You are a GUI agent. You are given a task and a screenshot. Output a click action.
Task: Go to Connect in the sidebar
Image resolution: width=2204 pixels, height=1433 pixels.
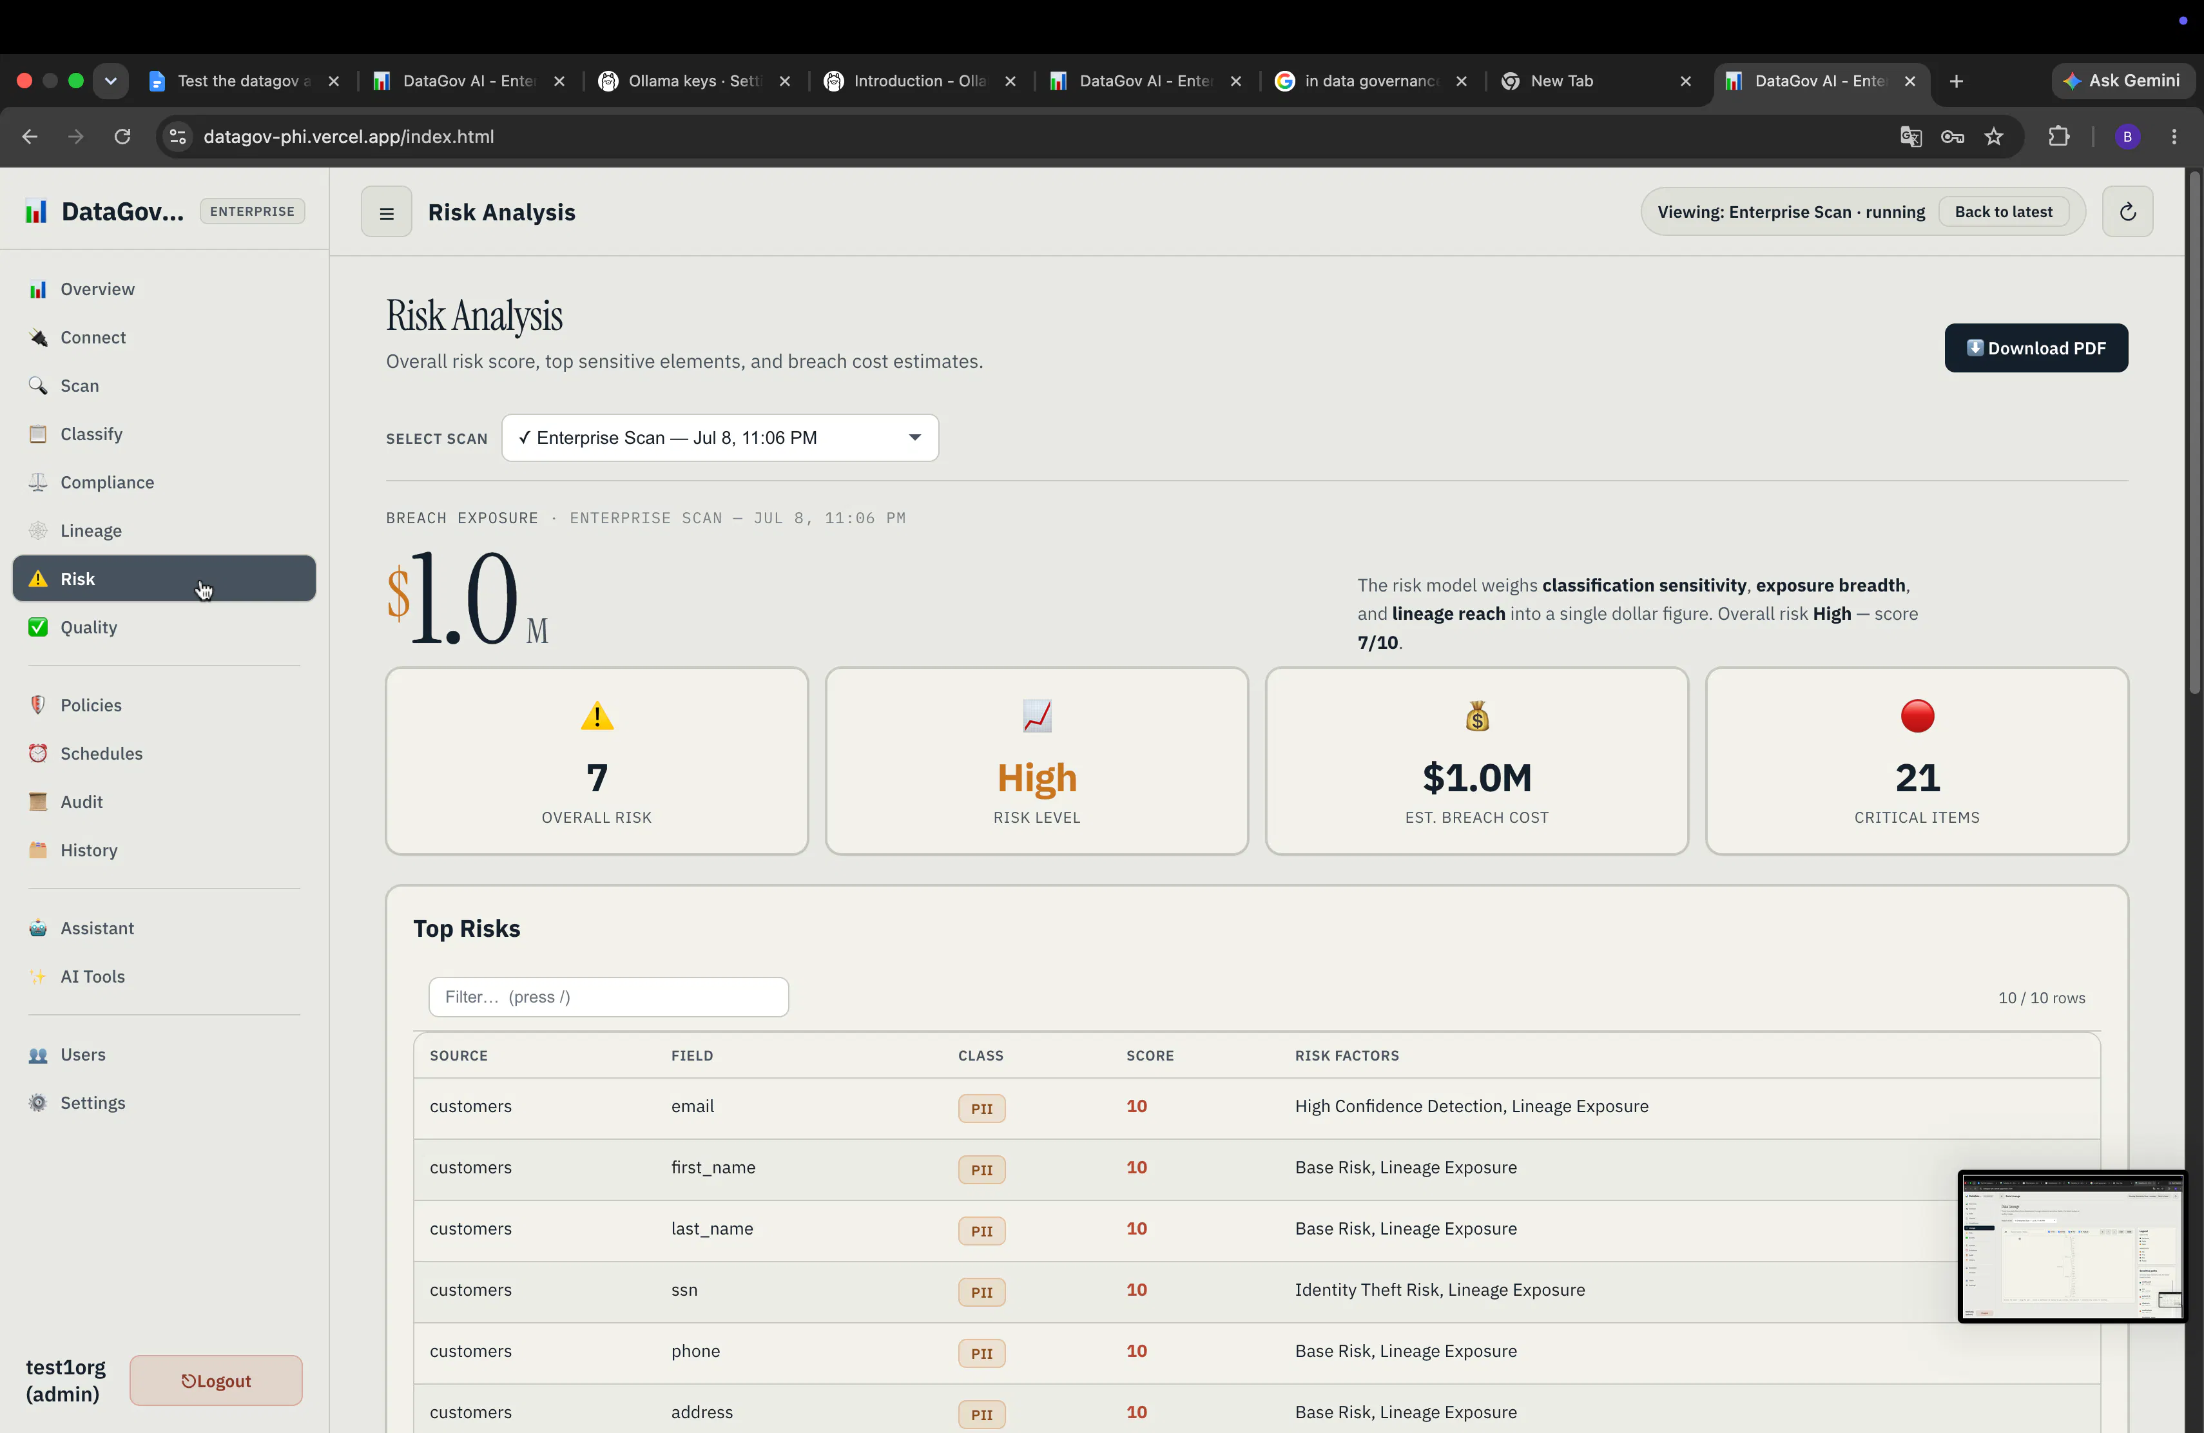[x=164, y=338]
